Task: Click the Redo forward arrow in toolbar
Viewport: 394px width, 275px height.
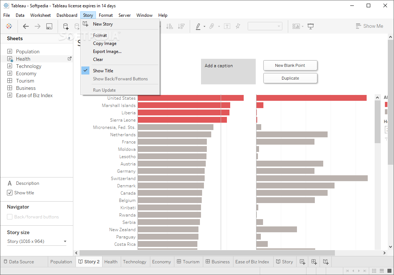Action: [x=38, y=26]
